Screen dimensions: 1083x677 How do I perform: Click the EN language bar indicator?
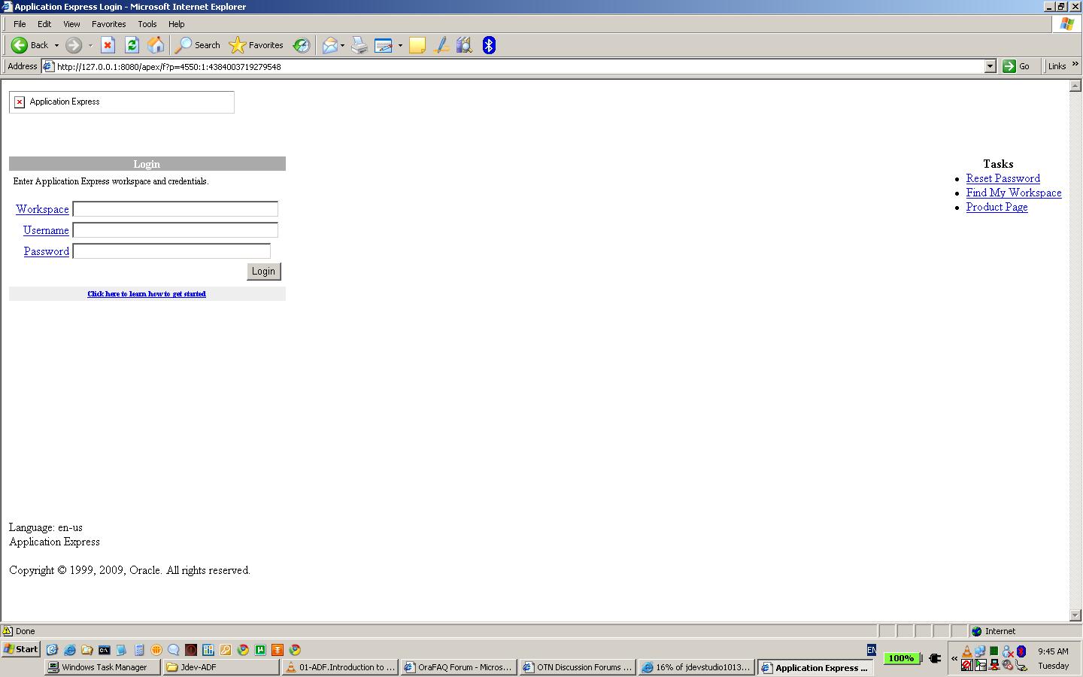tap(872, 650)
